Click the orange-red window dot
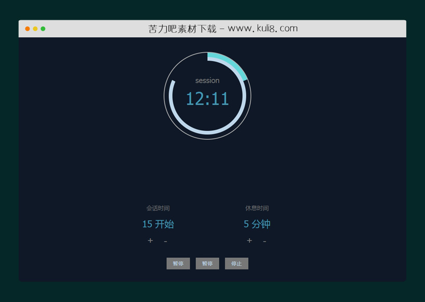The image size is (425, 302). [x=27, y=29]
